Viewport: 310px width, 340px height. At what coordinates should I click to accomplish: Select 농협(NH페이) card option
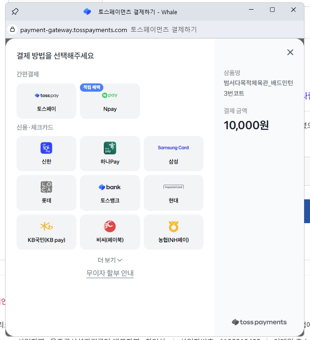(x=174, y=232)
